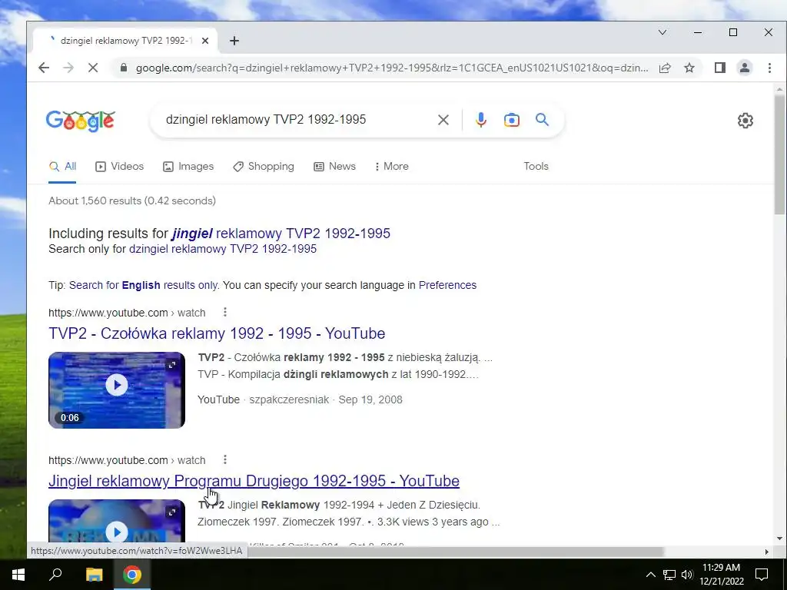This screenshot has height=590, width=787.
Task: Search only for dzingiel reklamowy link
Action: click(223, 249)
